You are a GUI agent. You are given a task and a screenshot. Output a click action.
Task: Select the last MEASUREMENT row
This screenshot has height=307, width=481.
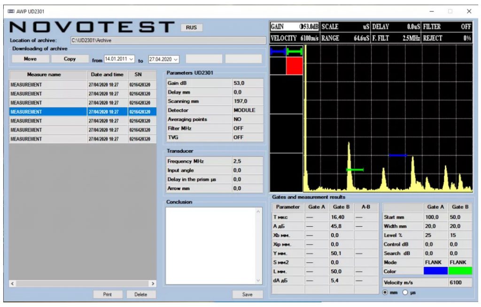(x=83, y=139)
